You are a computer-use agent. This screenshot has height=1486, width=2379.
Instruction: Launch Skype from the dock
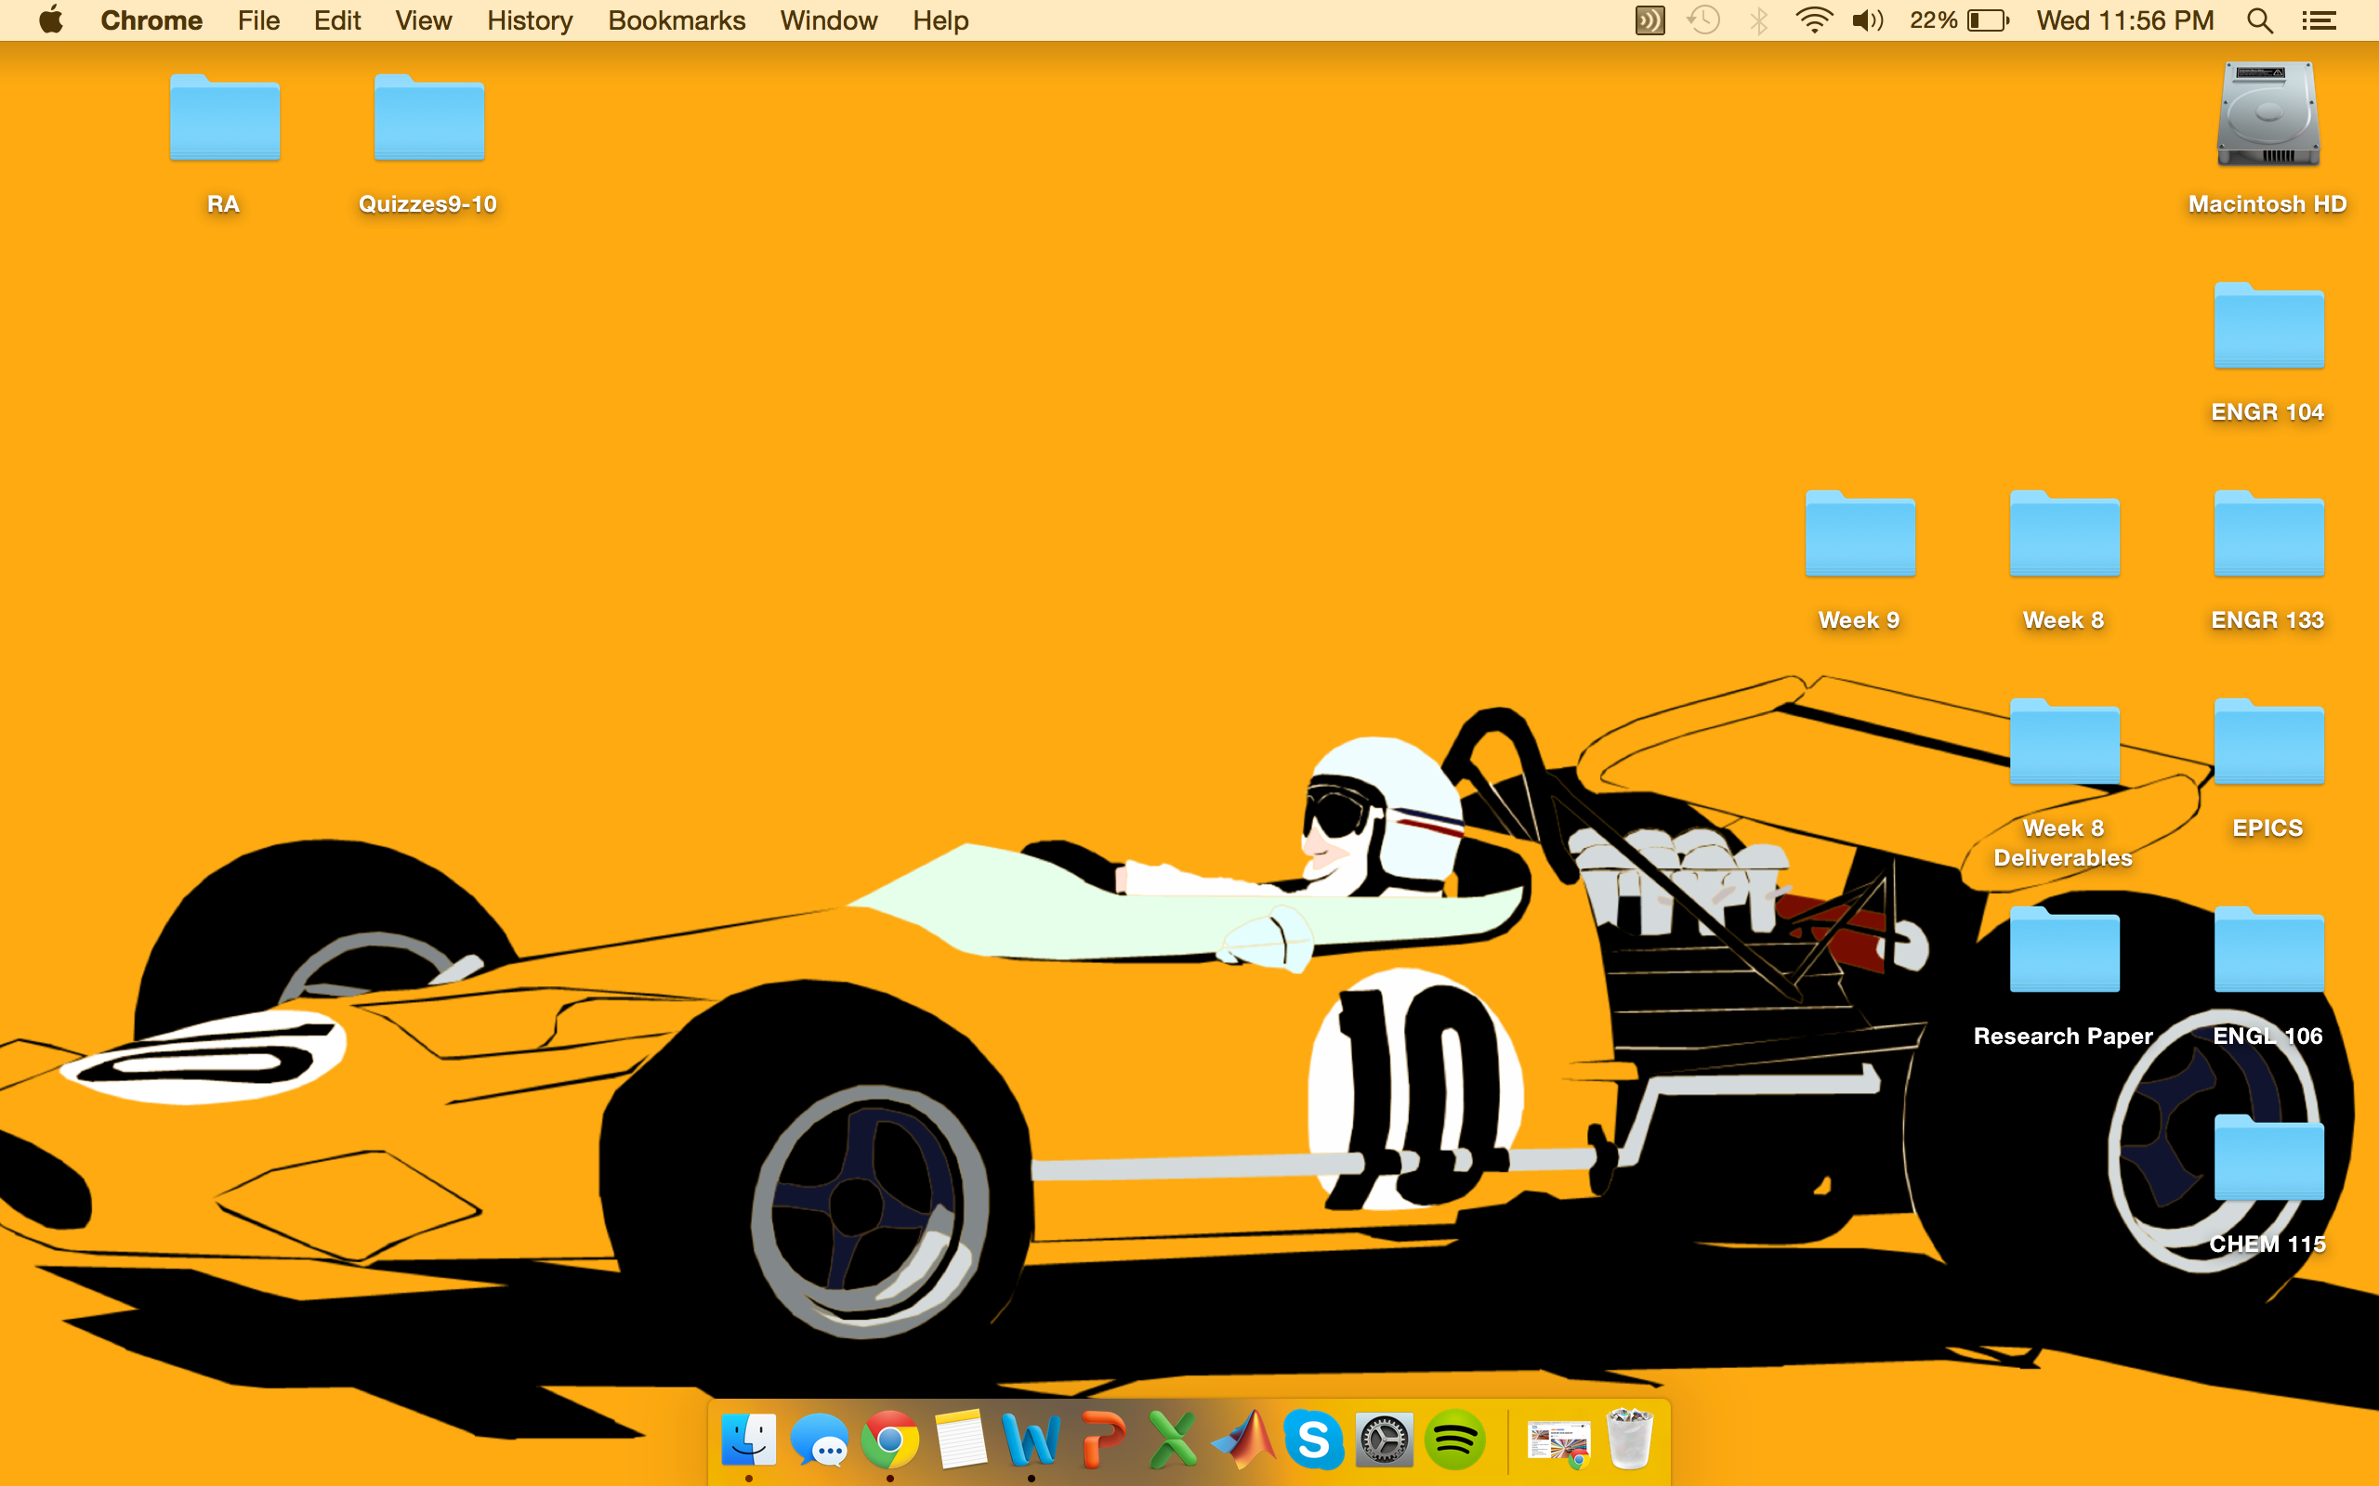[1314, 1440]
